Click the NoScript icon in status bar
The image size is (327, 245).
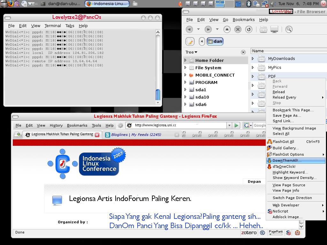pyautogui.click(x=288, y=233)
